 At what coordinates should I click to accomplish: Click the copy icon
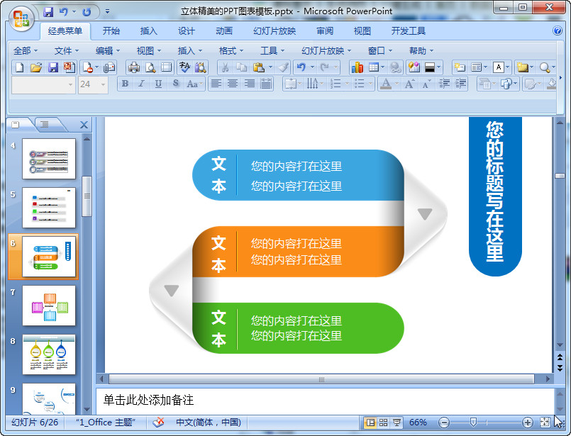pos(241,67)
